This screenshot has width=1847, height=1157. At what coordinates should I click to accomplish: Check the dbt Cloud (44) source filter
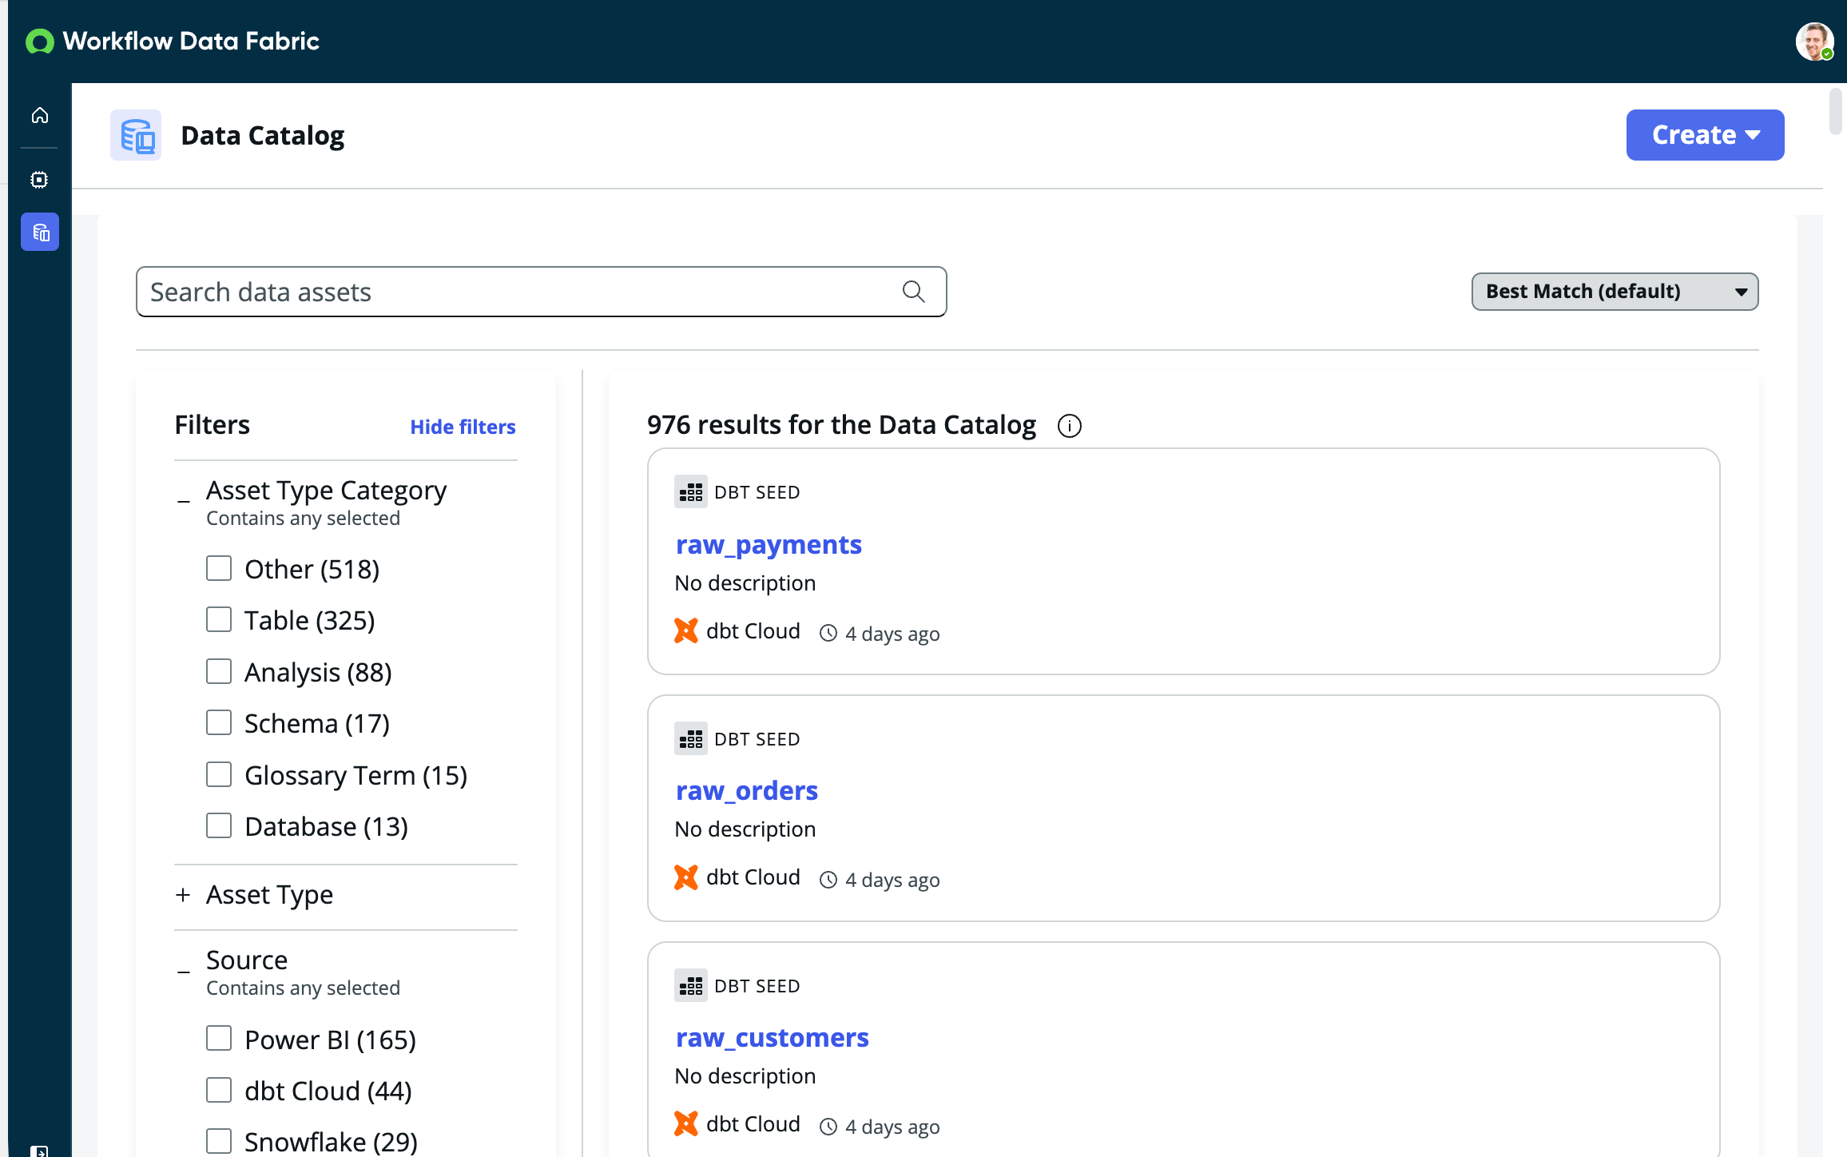pos(219,1090)
